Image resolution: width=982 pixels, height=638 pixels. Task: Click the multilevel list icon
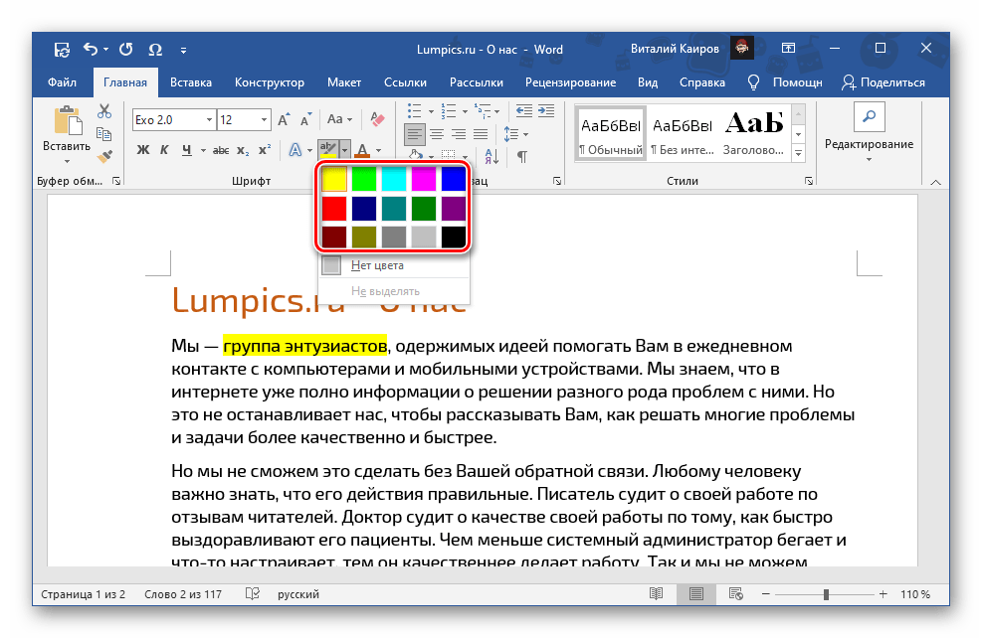(x=483, y=111)
